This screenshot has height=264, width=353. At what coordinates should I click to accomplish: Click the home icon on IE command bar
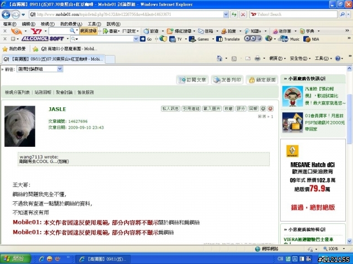click(x=220, y=59)
